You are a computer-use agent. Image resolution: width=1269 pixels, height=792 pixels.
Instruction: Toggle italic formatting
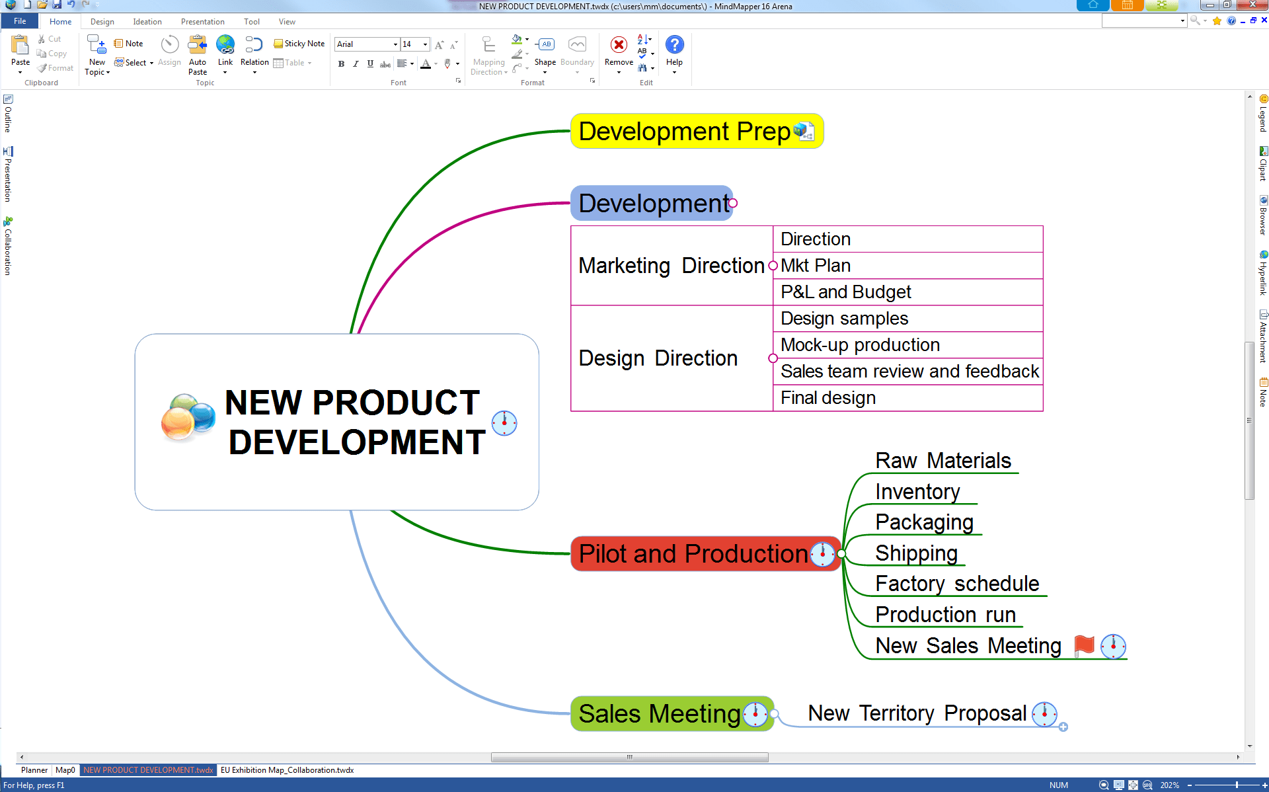tap(356, 64)
